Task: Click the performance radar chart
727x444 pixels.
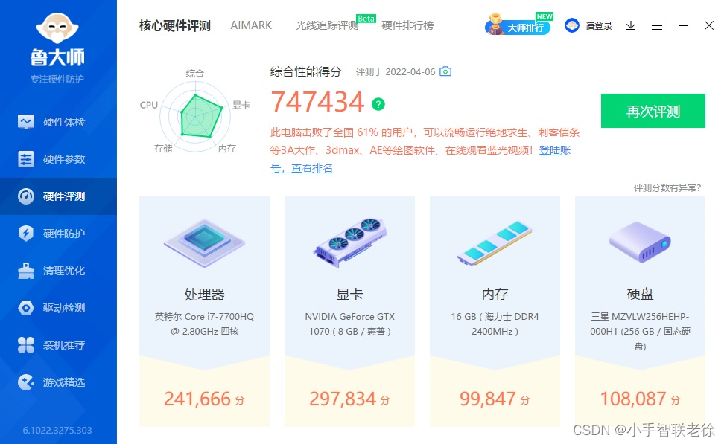Action: tap(196, 117)
